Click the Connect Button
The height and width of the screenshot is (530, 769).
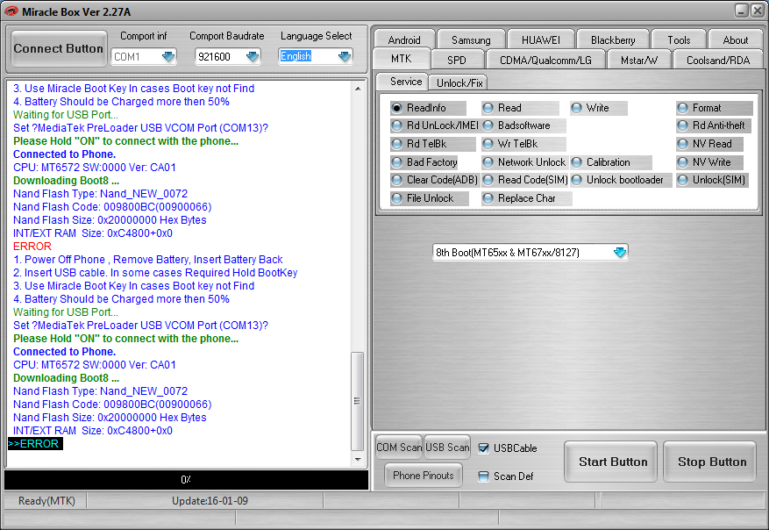[x=59, y=48]
